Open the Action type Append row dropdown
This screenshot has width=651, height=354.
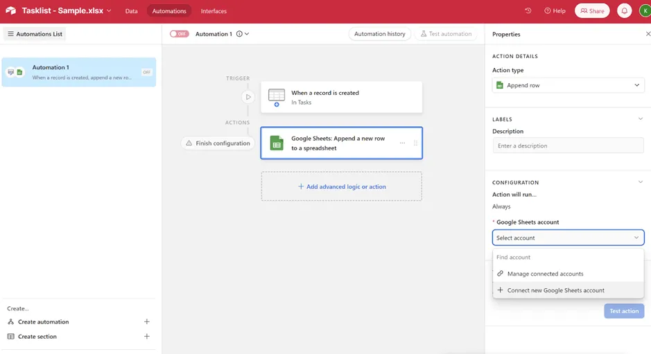pyautogui.click(x=568, y=85)
